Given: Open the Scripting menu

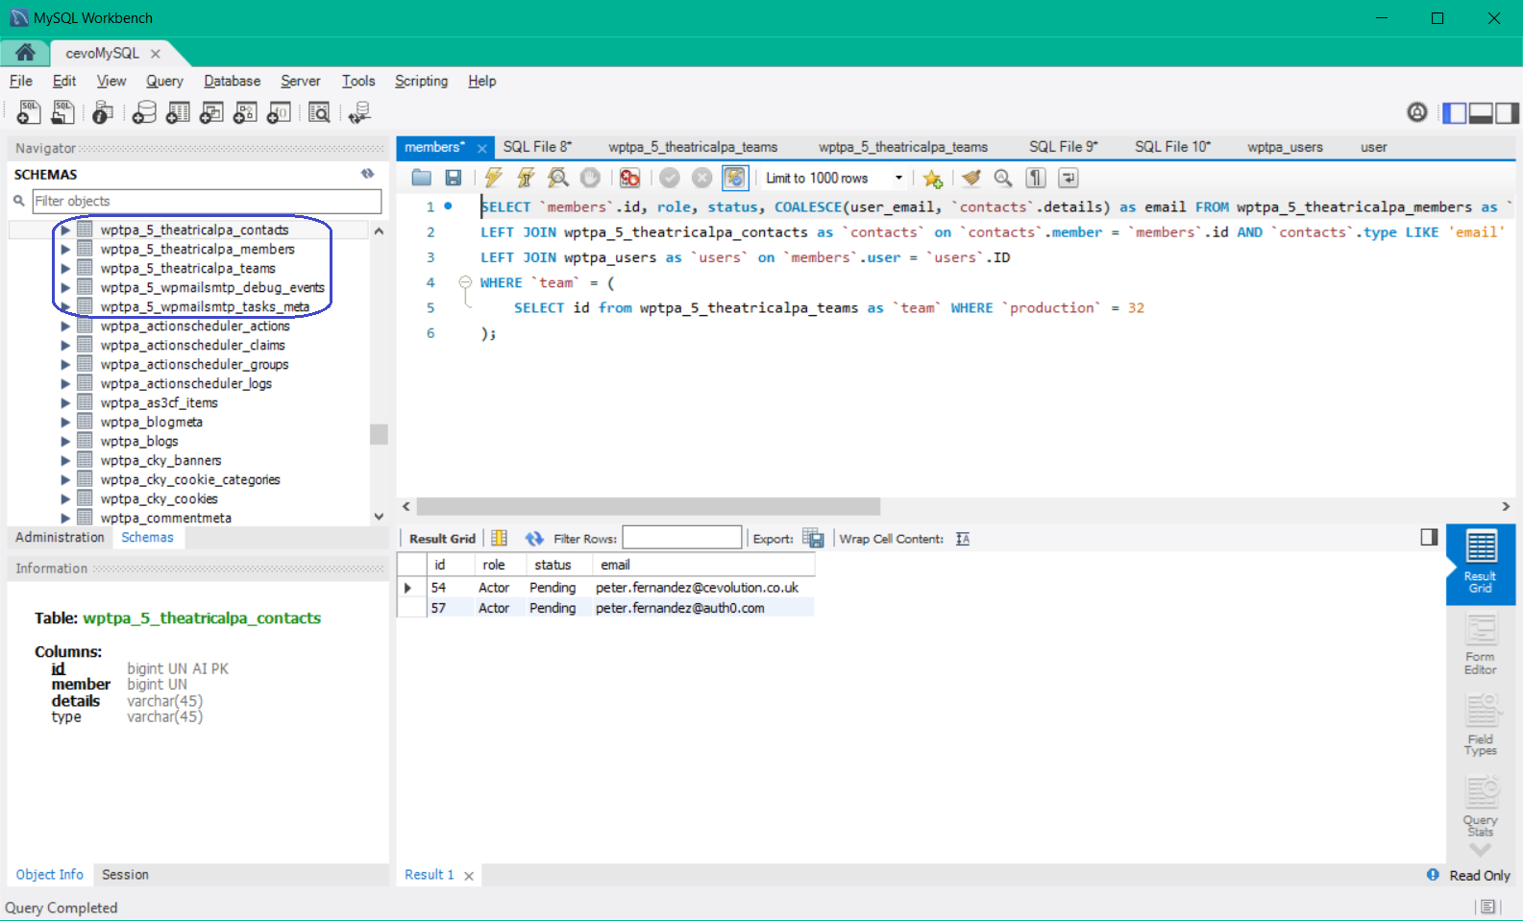Looking at the screenshot, I should tap(421, 81).
